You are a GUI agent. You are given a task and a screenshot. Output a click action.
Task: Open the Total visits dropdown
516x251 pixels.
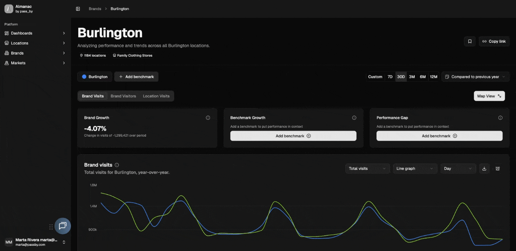367,169
